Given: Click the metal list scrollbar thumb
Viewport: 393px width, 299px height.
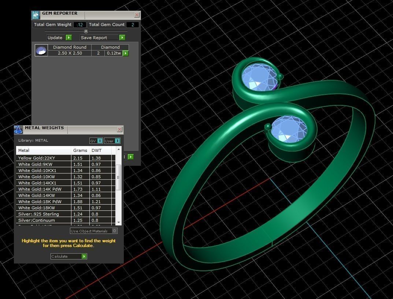Looking at the screenshot, I should click(119, 177).
